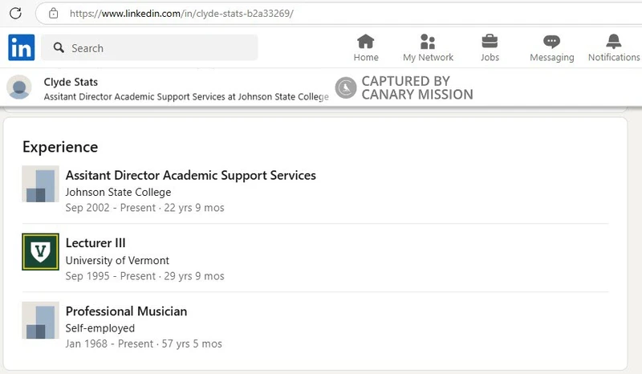Click the browser address bar URL

[181, 13]
